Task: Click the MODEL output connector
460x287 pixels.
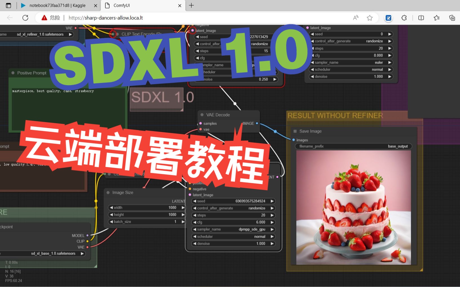Action: tap(87, 236)
